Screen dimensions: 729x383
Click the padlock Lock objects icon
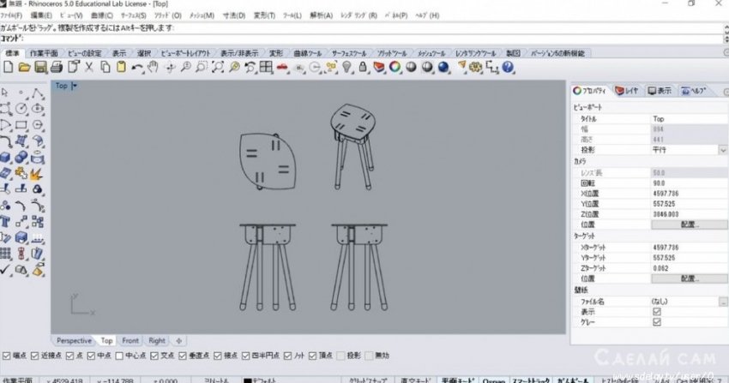tap(364, 67)
